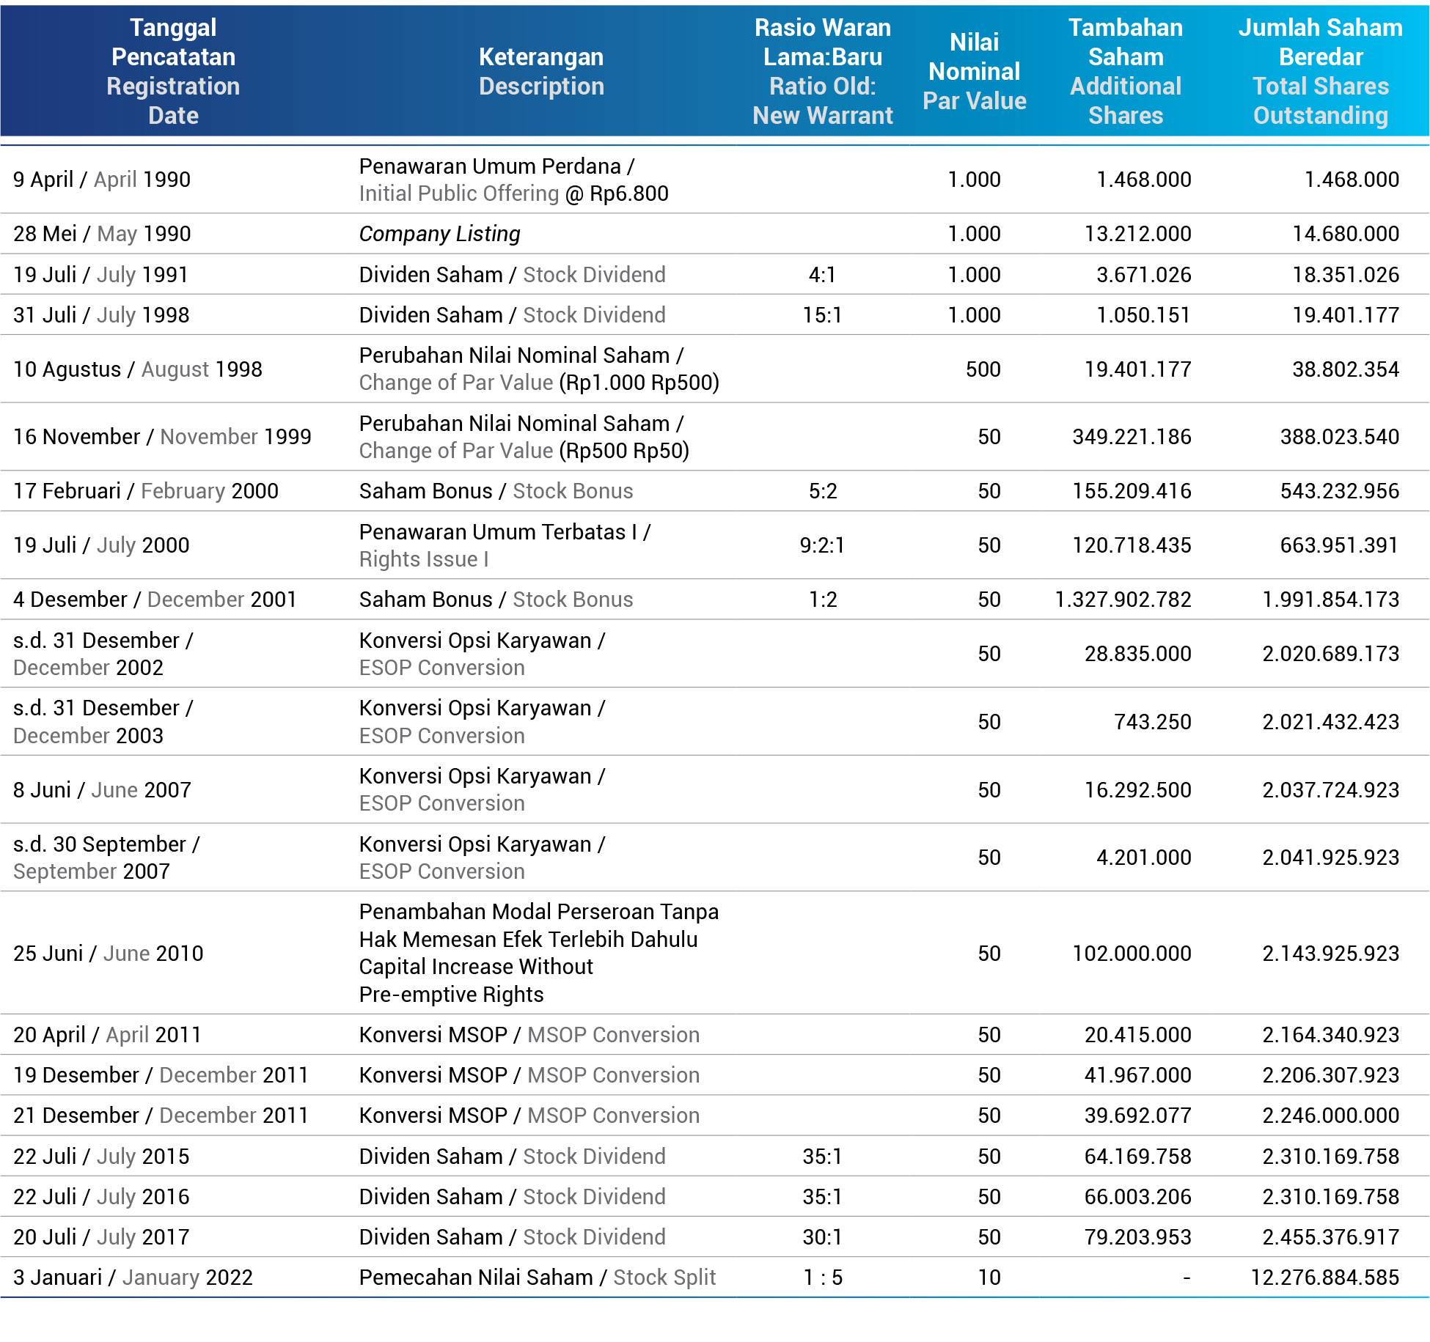Click total shares value 12.276.884.585
This screenshot has width=1430, height=1342.
[1324, 1278]
